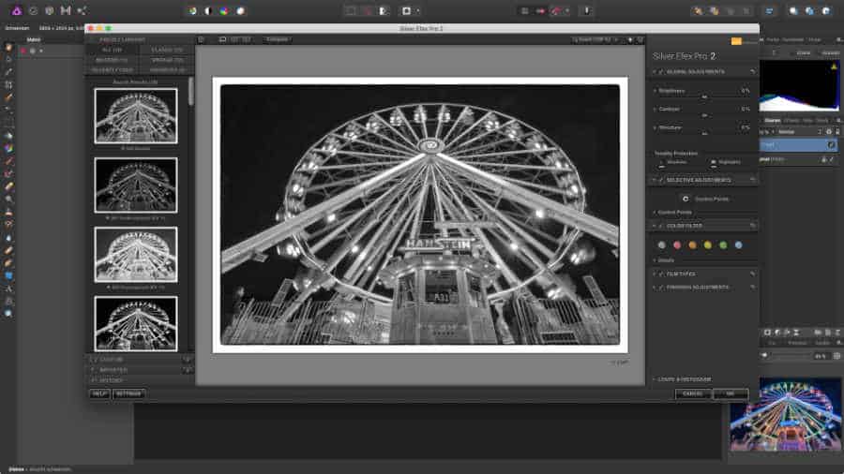
Task: Click the single image view icon in Silver Efex
Action: click(x=222, y=39)
